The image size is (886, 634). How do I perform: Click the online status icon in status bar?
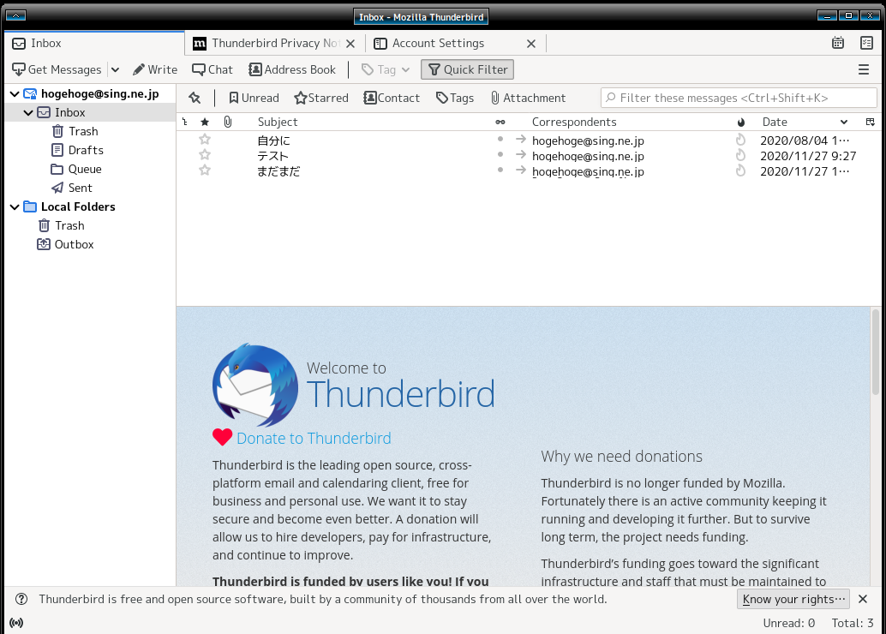(x=16, y=623)
